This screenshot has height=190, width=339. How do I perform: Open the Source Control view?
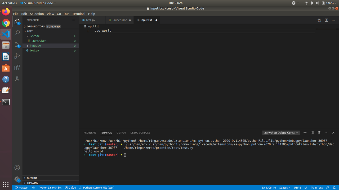17,44
